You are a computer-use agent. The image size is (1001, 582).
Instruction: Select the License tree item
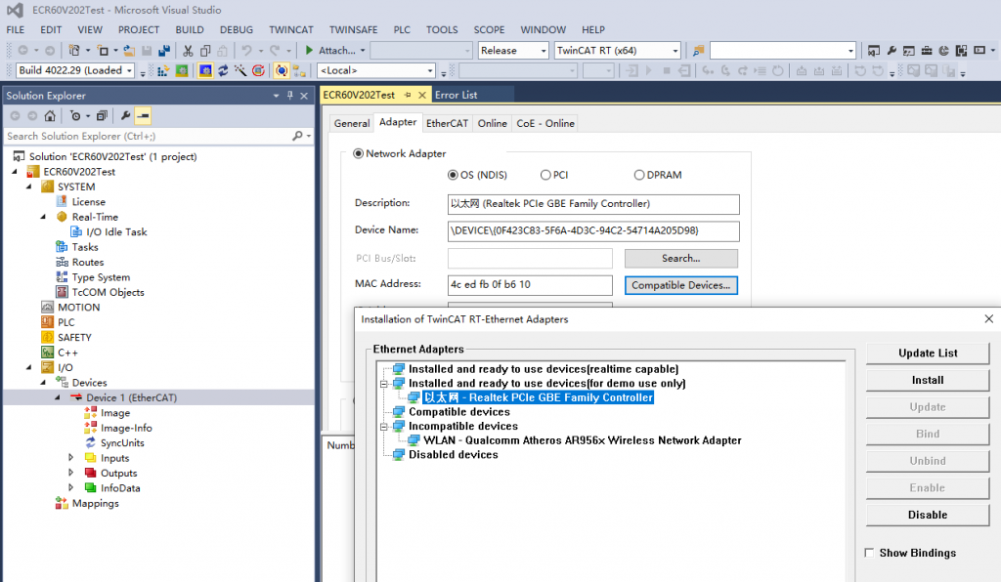(88, 201)
